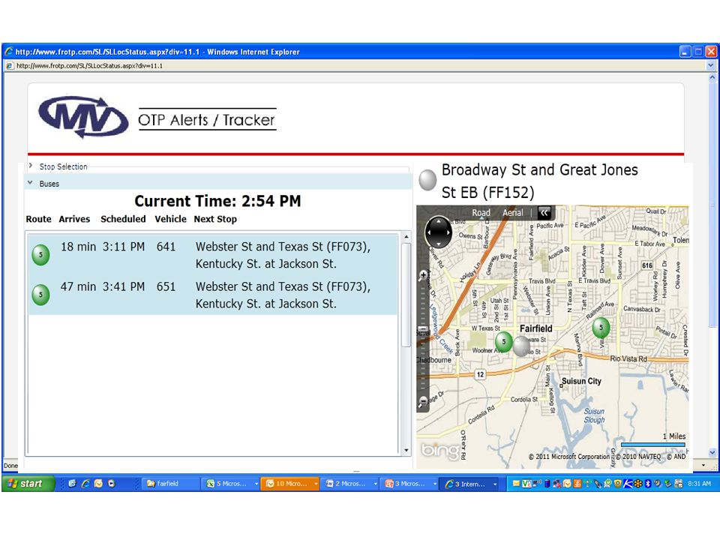Click the Vehicle column header
720x540 pixels.
170,219
